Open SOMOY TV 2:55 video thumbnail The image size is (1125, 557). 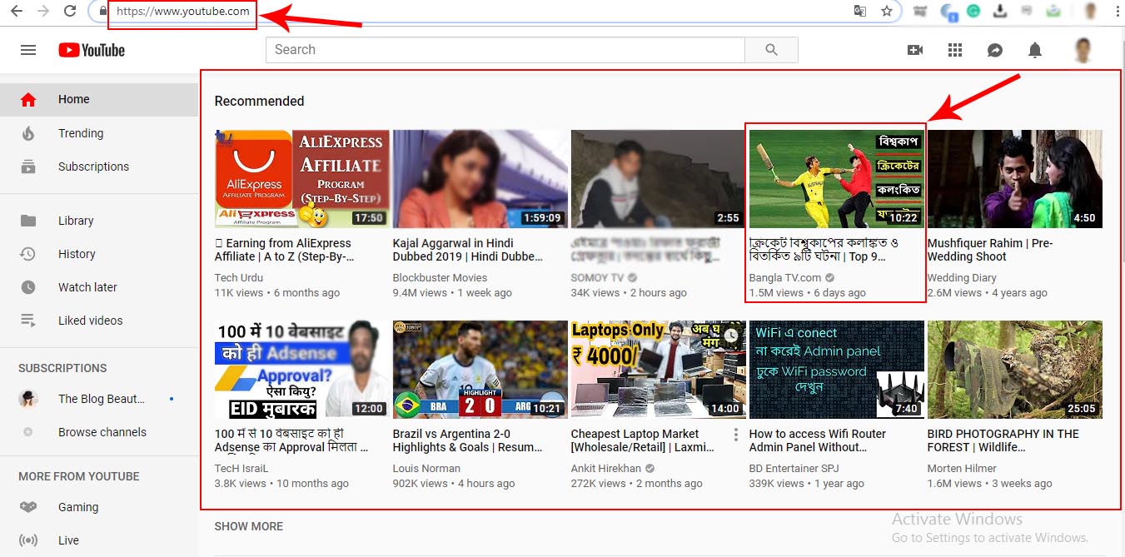tap(659, 179)
